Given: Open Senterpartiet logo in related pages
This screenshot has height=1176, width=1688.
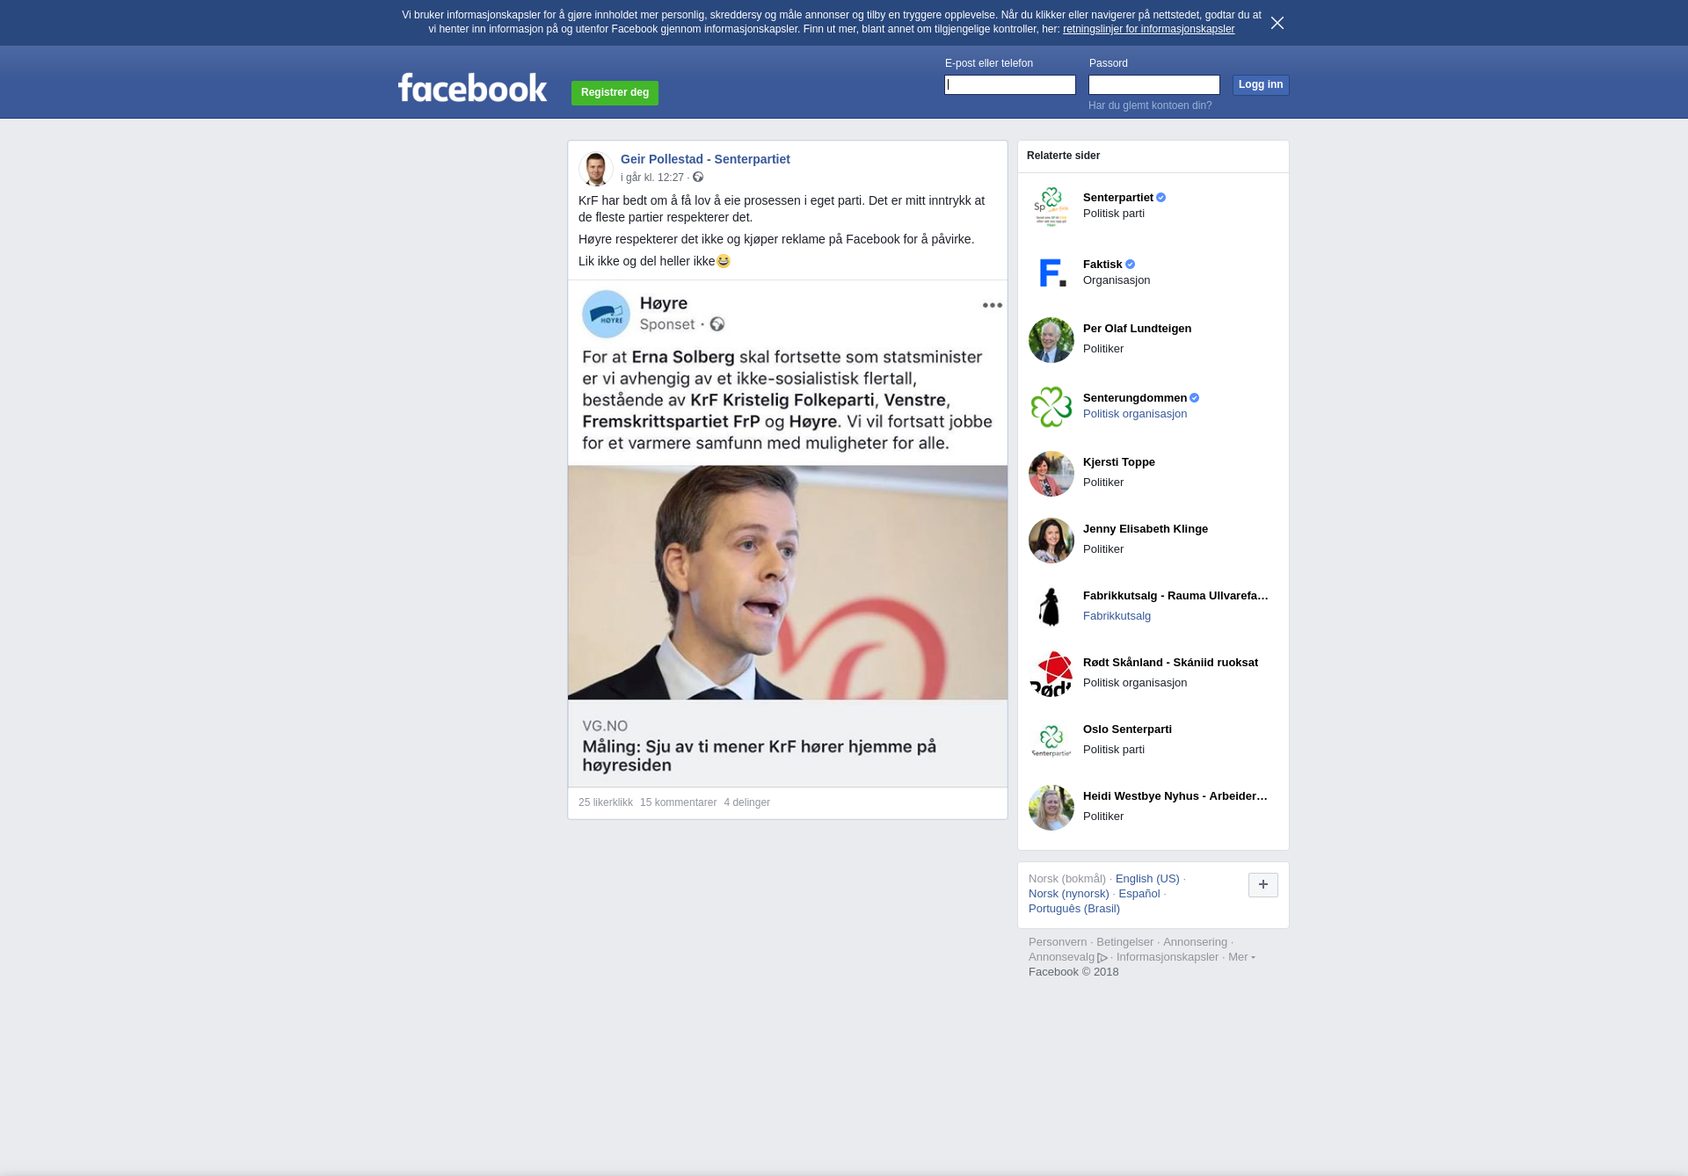Looking at the screenshot, I should 1051,207.
